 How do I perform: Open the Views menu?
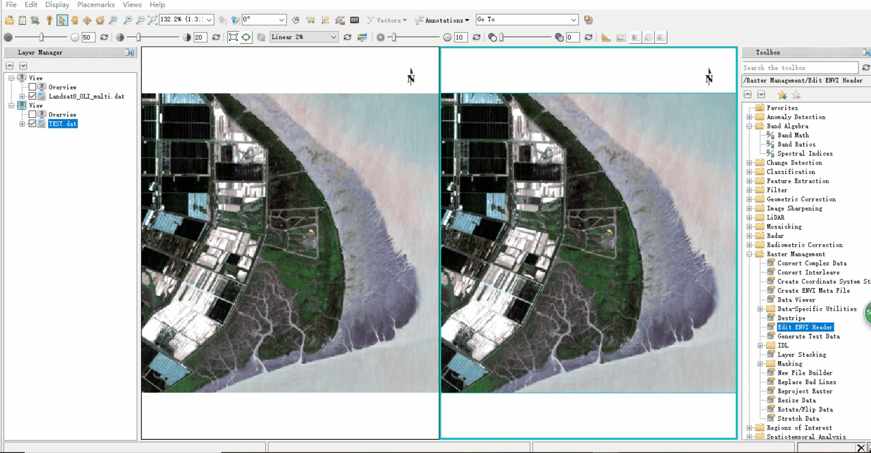132,5
